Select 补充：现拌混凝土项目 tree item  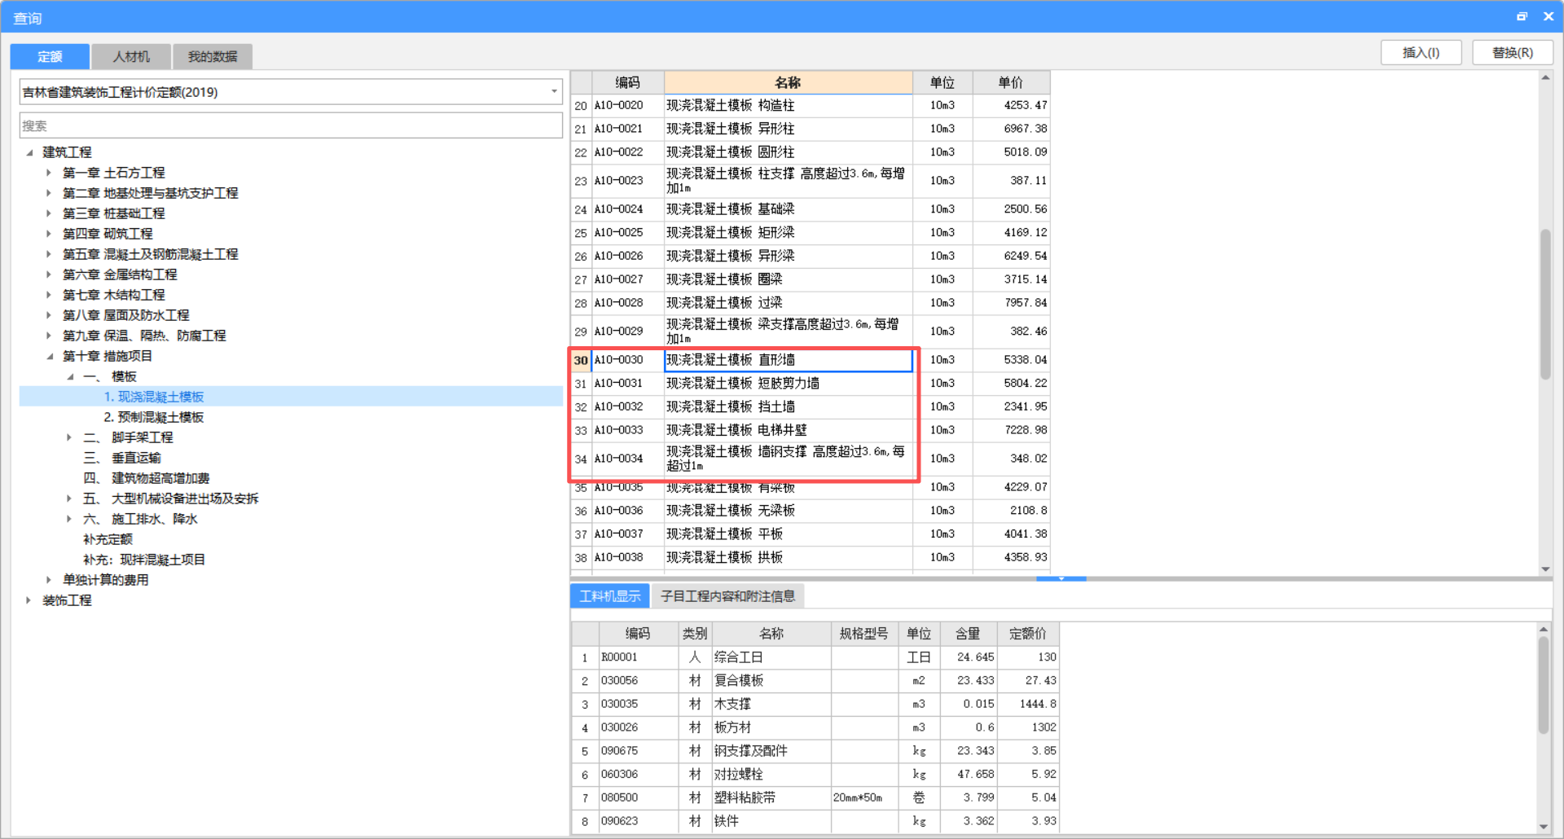pos(144,560)
